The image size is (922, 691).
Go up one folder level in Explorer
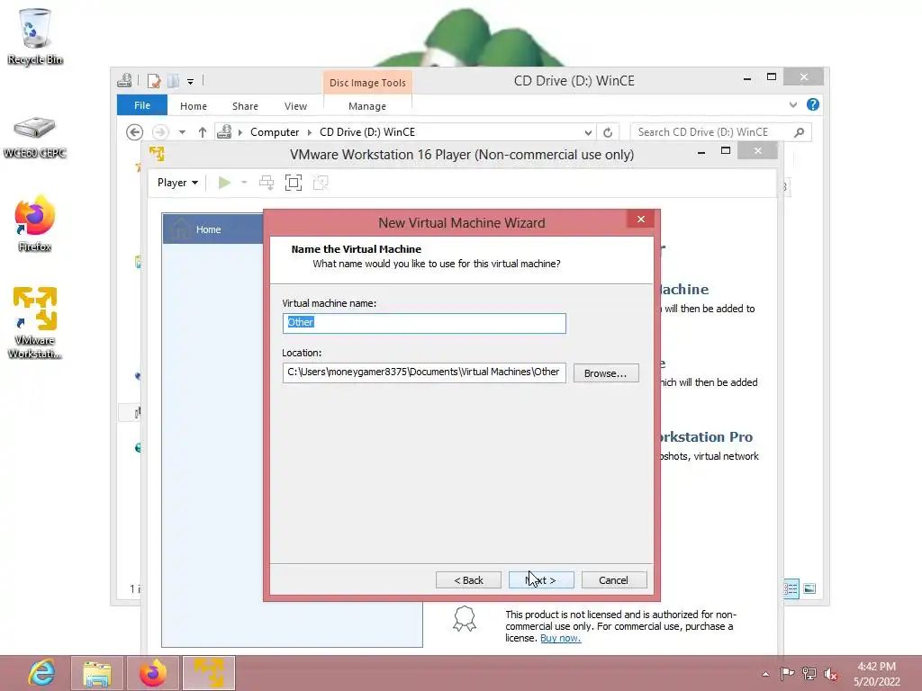pyautogui.click(x=203, y=132)
